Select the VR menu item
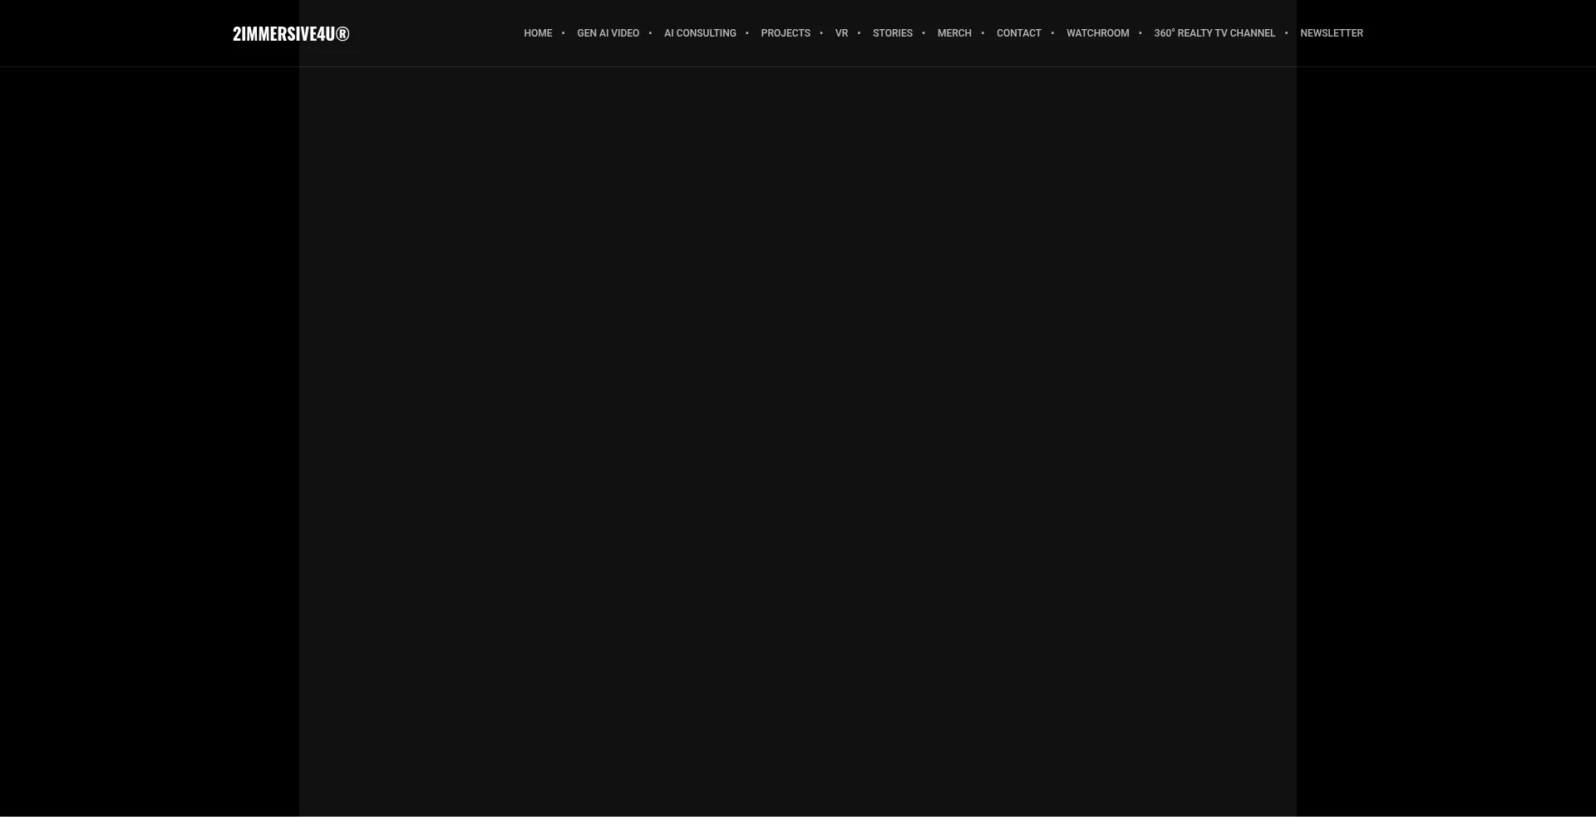Viewport: 1596px width, 825px height. [x=841, y=33]
